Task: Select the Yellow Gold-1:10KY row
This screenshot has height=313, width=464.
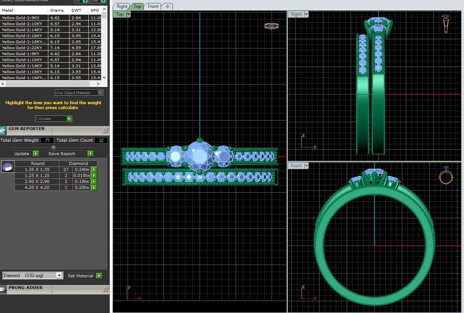Action: pyautogui.click(x=51, y=60)
